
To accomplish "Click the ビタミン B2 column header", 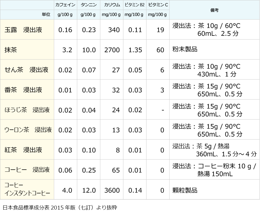I will click(x=135, y=5).
